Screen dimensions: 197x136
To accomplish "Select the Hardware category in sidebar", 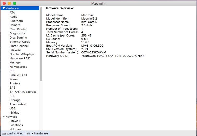I will coord(20,8).
